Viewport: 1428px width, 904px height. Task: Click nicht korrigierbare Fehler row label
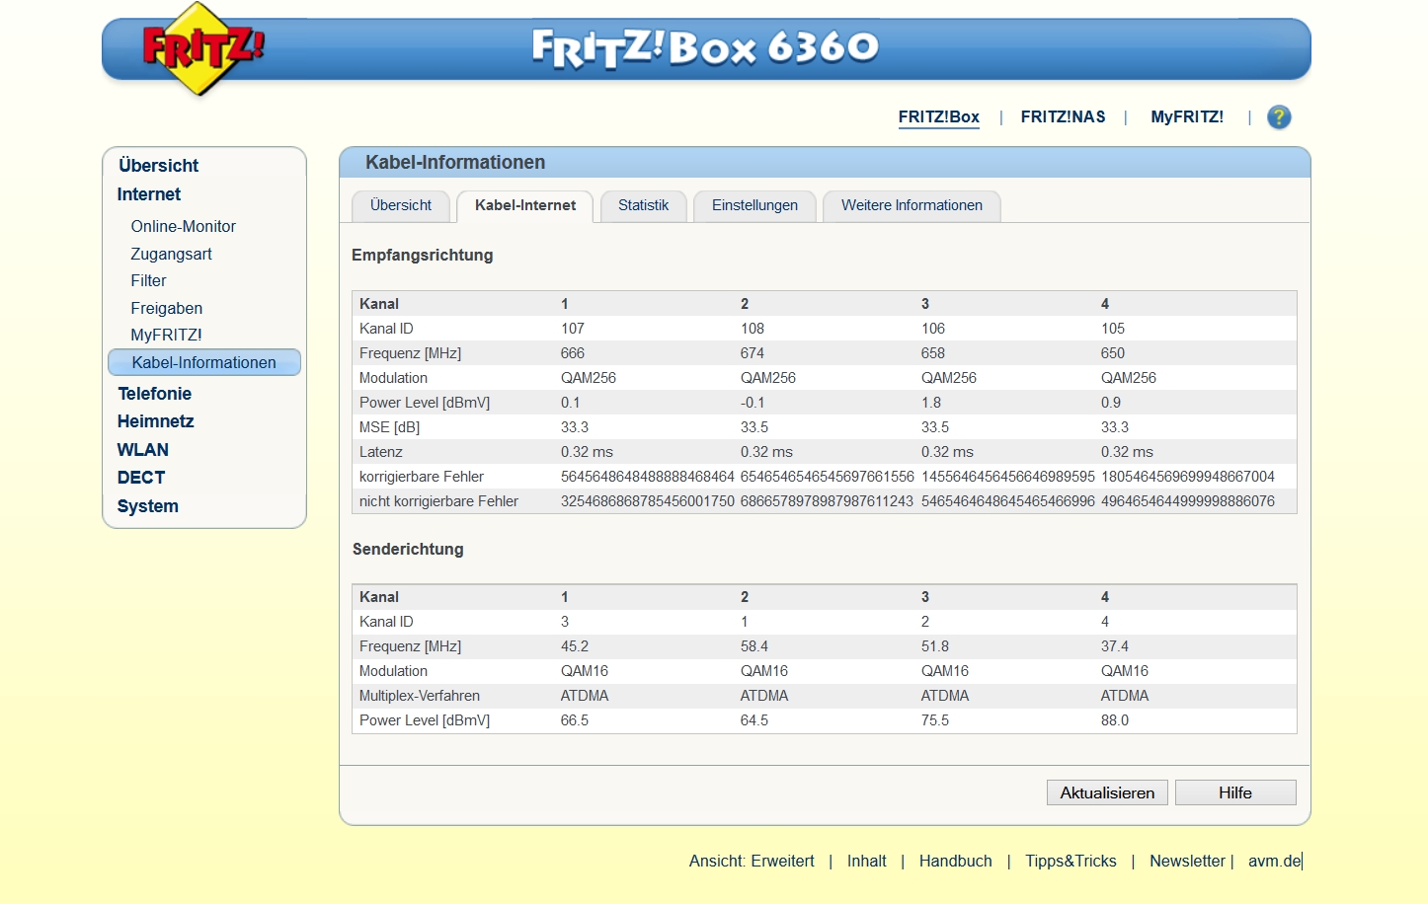coord(438,501)
